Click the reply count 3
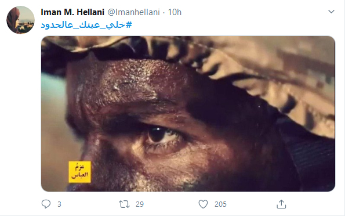This screenshot has width=345, height=216. coord(59,204)
